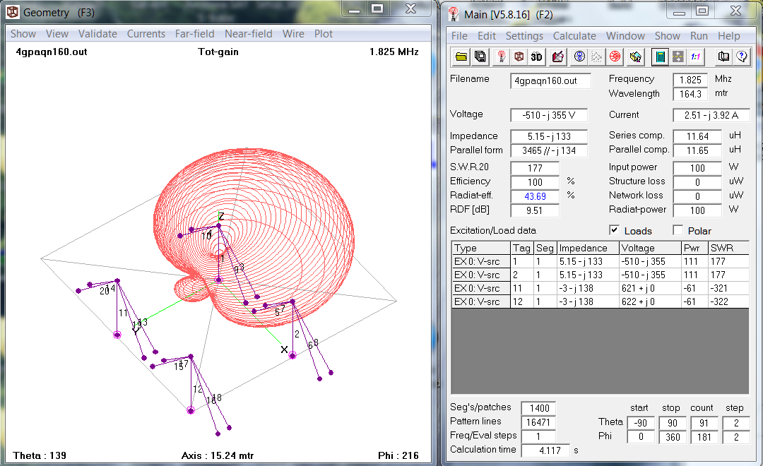Click the Current field 2.51 - j 3.92 A

(711, 115)
